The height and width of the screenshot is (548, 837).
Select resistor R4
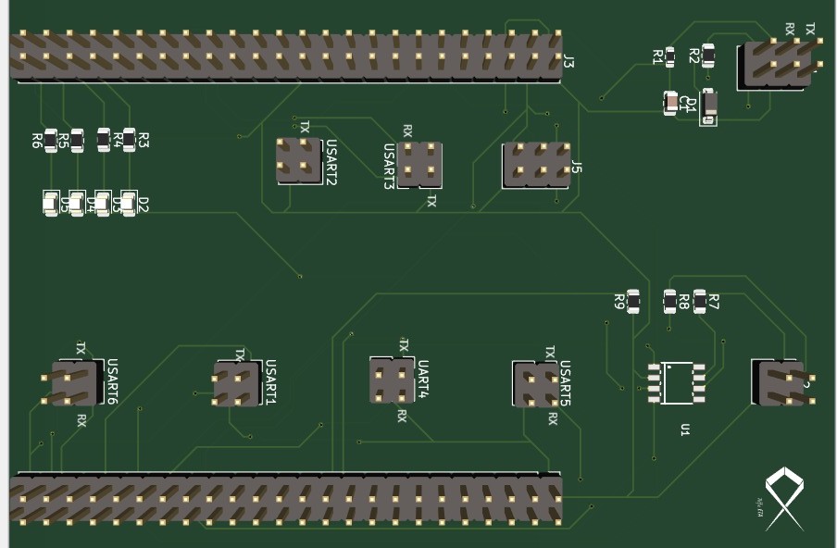tap(104, 140)
